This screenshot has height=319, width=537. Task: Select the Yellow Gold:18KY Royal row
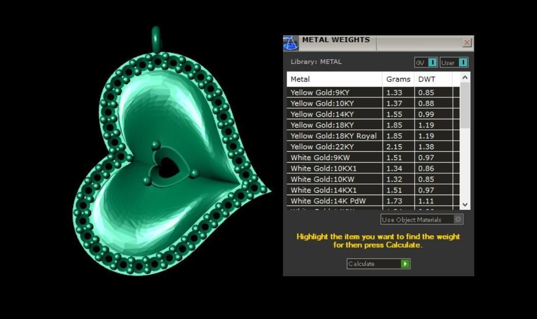pyautogui.click(x=373, y=136)
